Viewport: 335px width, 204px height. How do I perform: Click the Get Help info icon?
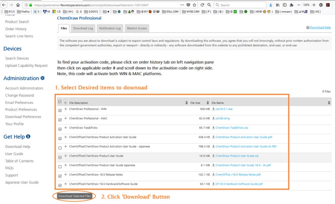coord(28,137)
